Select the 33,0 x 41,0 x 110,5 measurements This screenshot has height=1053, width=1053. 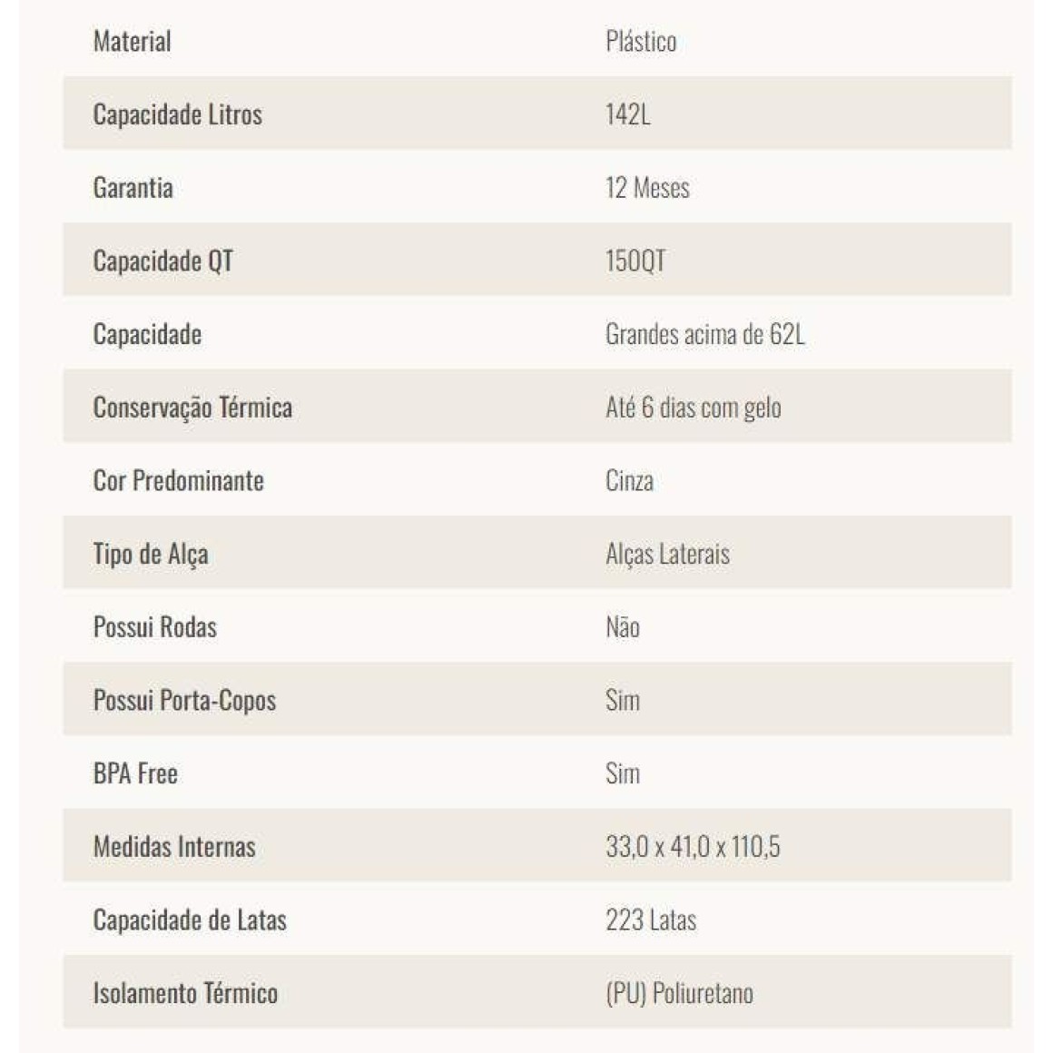pos(693,847)
